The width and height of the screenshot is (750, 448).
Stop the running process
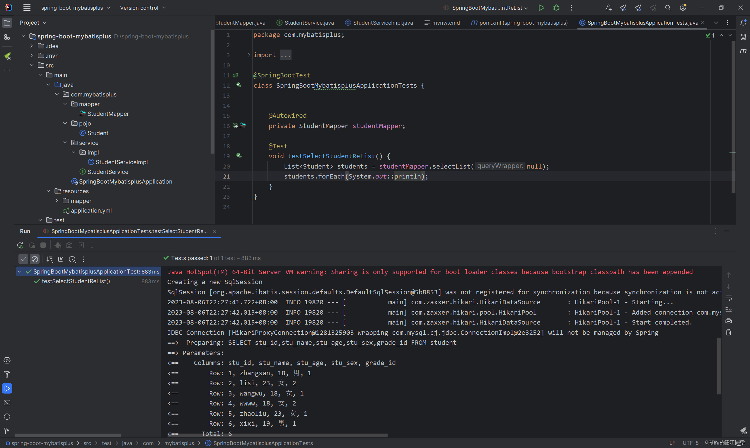[43, 245]
